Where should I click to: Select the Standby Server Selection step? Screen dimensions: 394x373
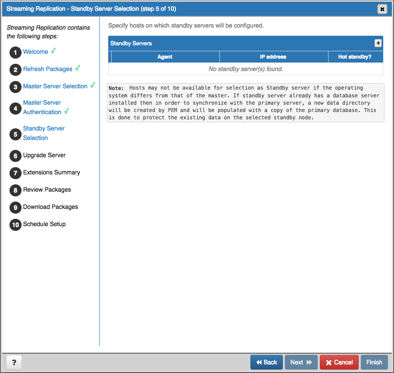[44, 133]
